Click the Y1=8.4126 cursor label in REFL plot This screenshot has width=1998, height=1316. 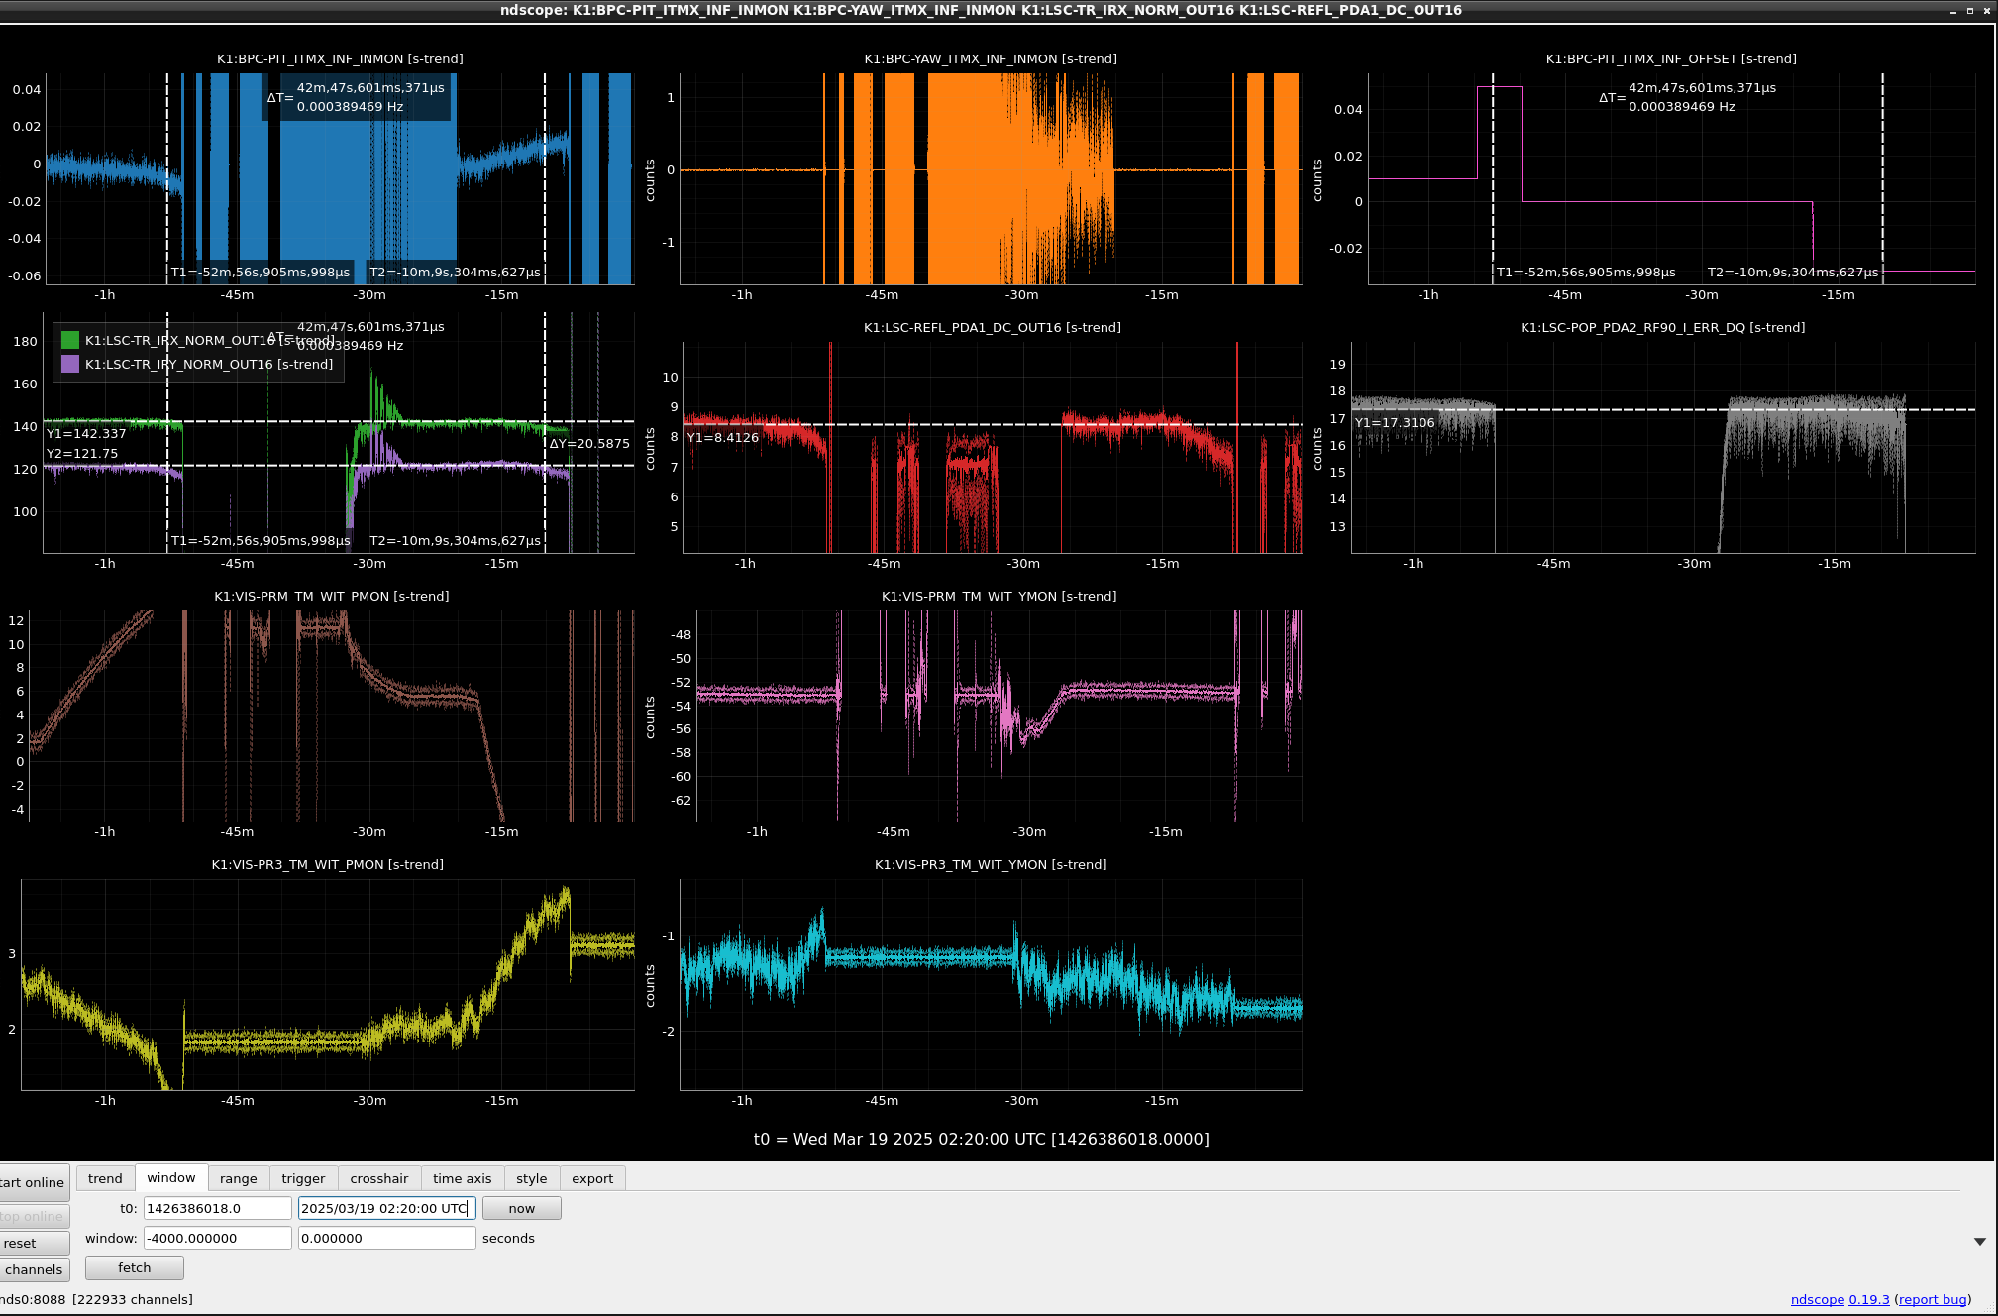pos(723,437)
